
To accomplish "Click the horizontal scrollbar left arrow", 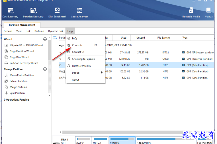I will 60,132.
